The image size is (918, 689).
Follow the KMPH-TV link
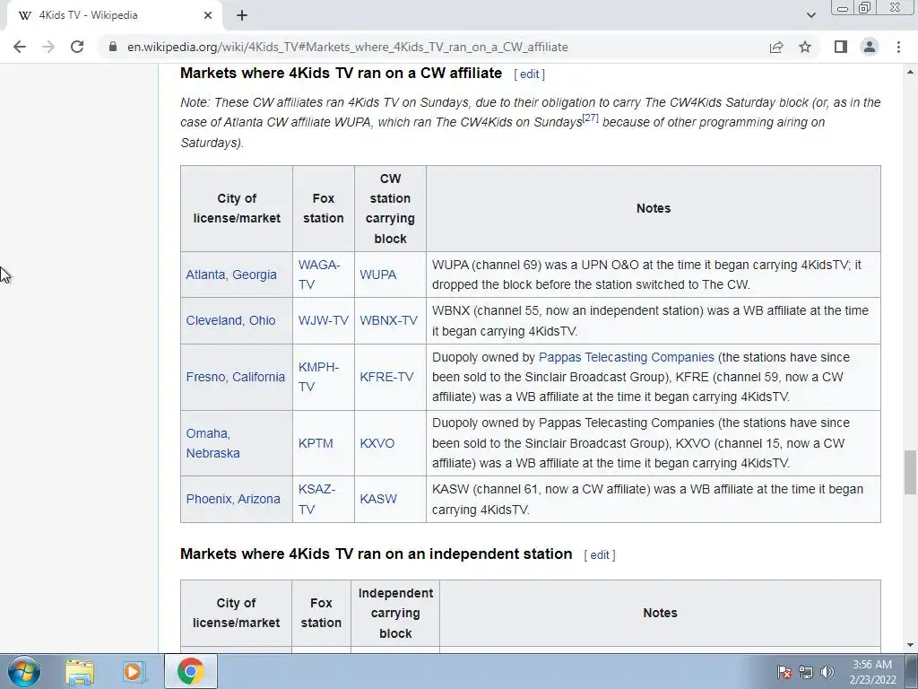318,377
